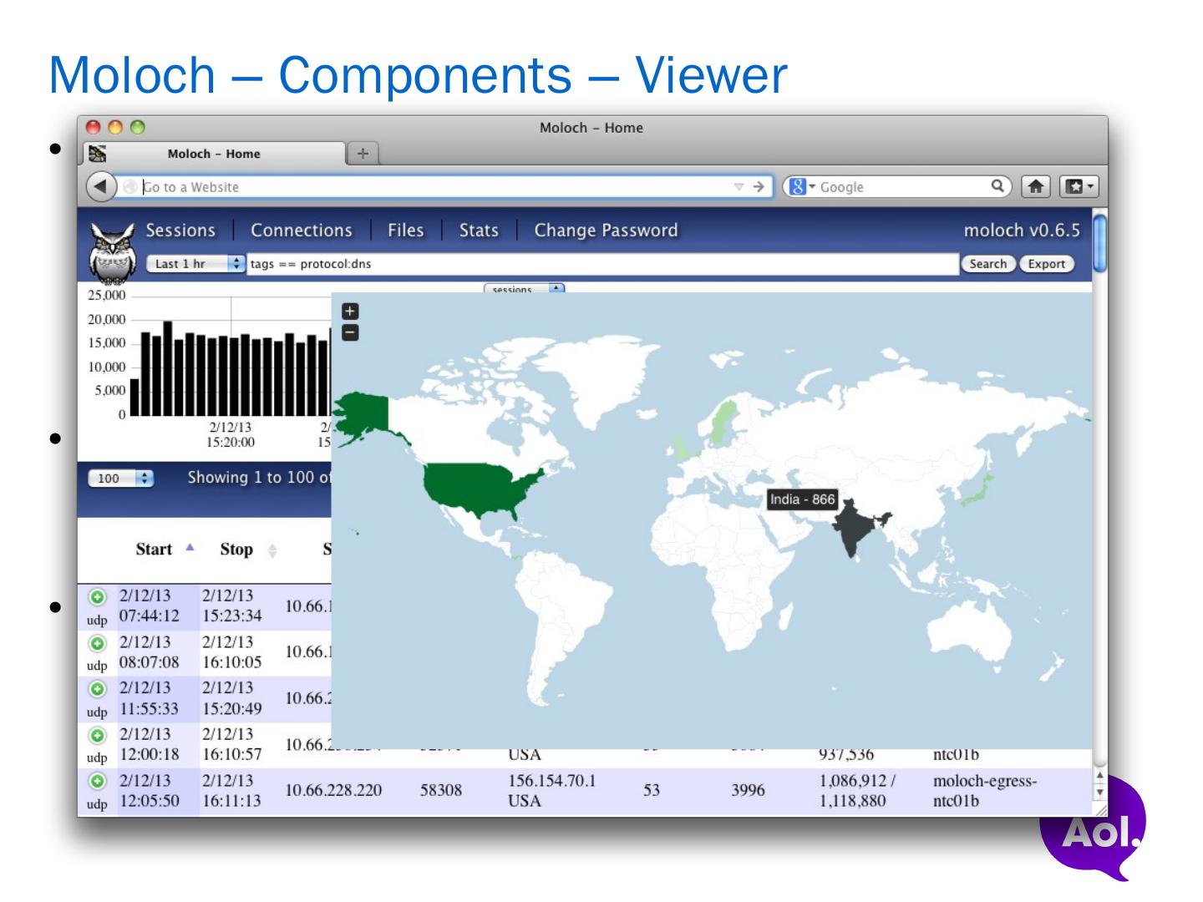Click the Search button

(x=987, y=264)
